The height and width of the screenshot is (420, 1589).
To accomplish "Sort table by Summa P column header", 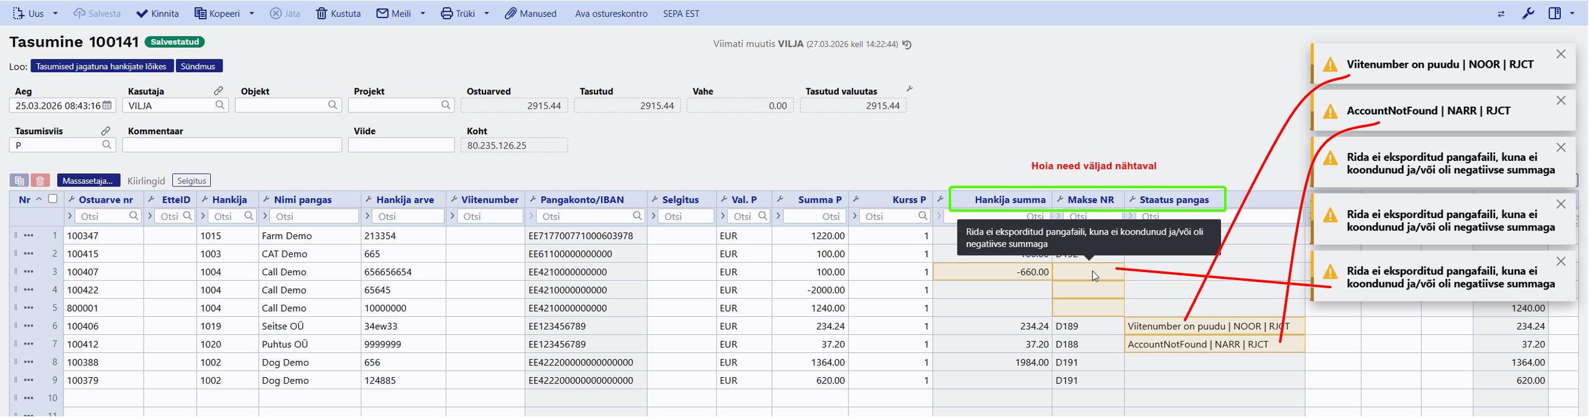I will (x=819, y=199).
